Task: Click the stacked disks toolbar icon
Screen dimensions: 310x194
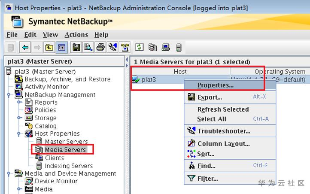Action: (x=152, y=47)
